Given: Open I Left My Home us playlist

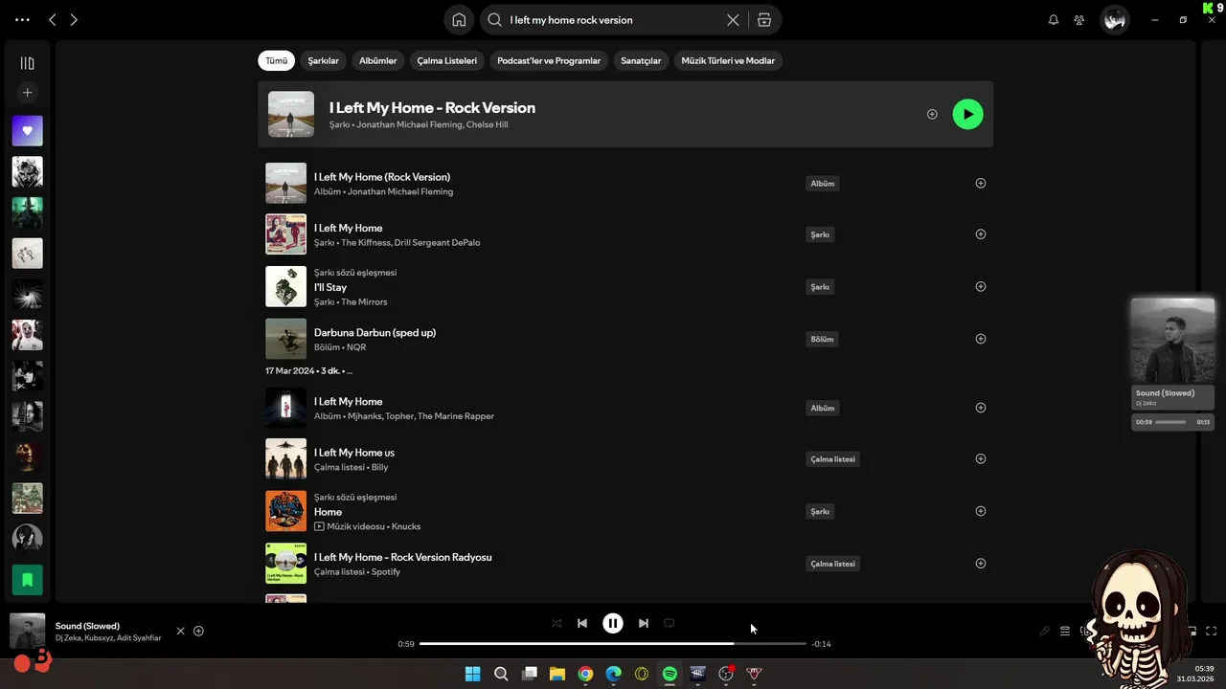Looking at the screenshot, I should (354, 453).
